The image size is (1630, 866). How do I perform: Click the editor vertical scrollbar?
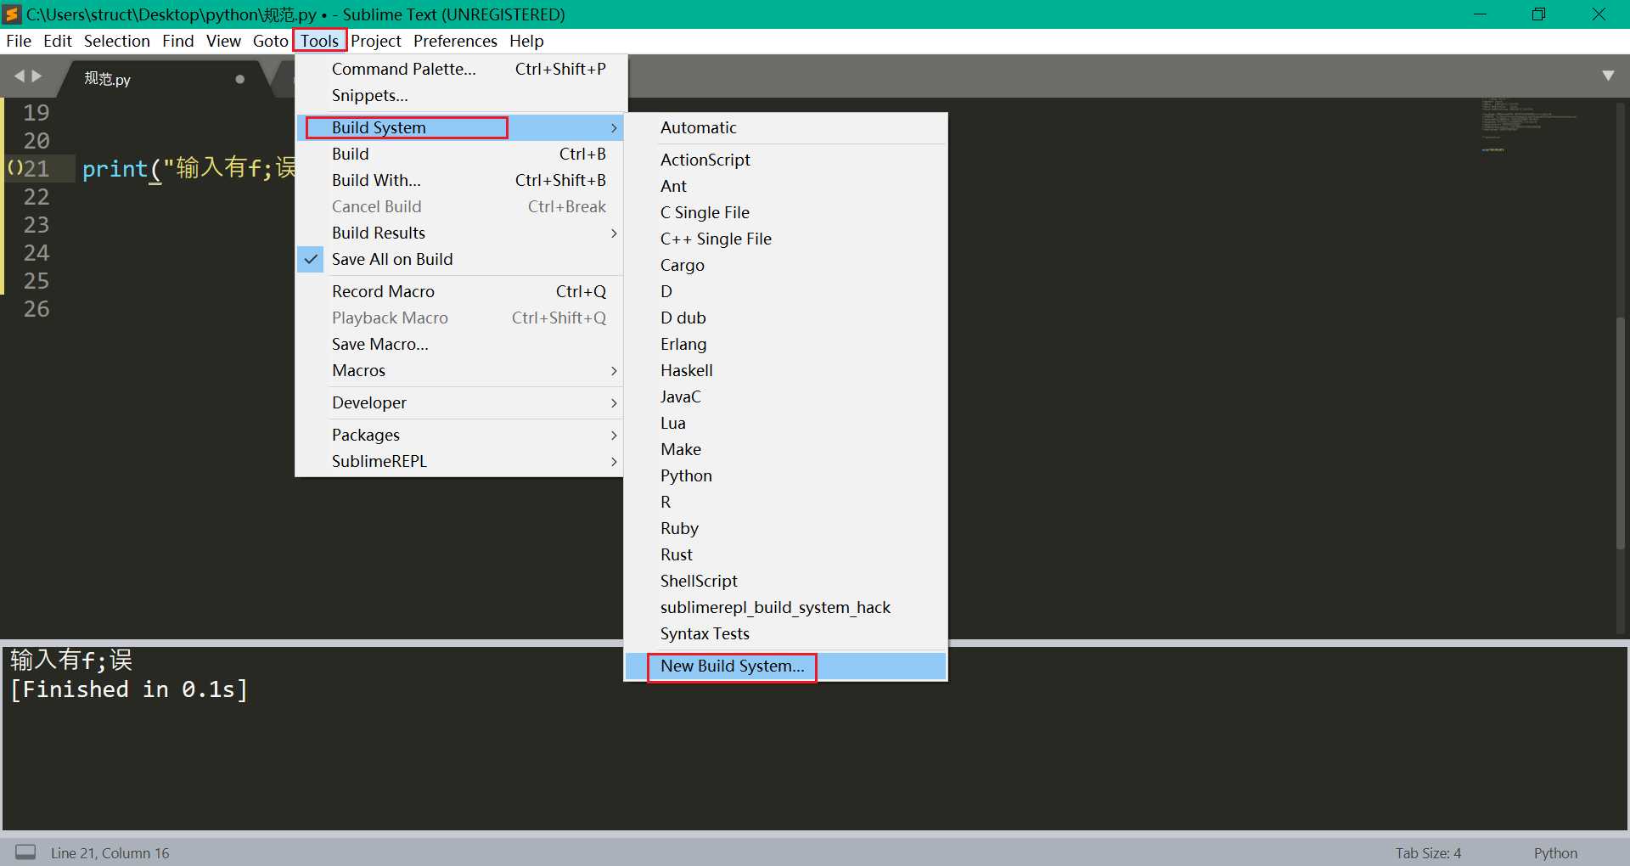tap(1621, 433)
